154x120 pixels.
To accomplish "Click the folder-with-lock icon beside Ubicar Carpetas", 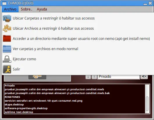I will coord(7,18).
